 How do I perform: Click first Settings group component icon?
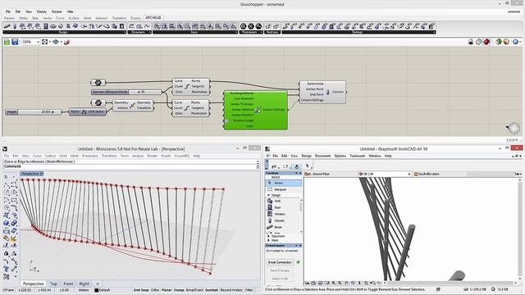(285, 26)
